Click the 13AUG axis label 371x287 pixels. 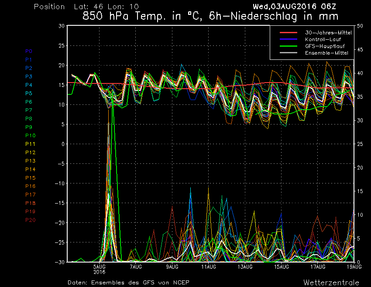245,267
